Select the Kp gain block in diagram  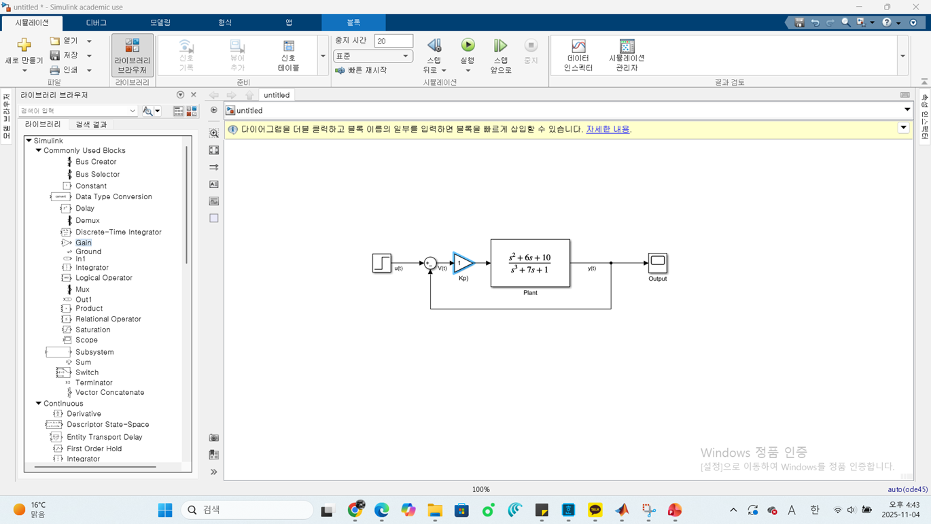pyautogui.click(x=463, y=263)
